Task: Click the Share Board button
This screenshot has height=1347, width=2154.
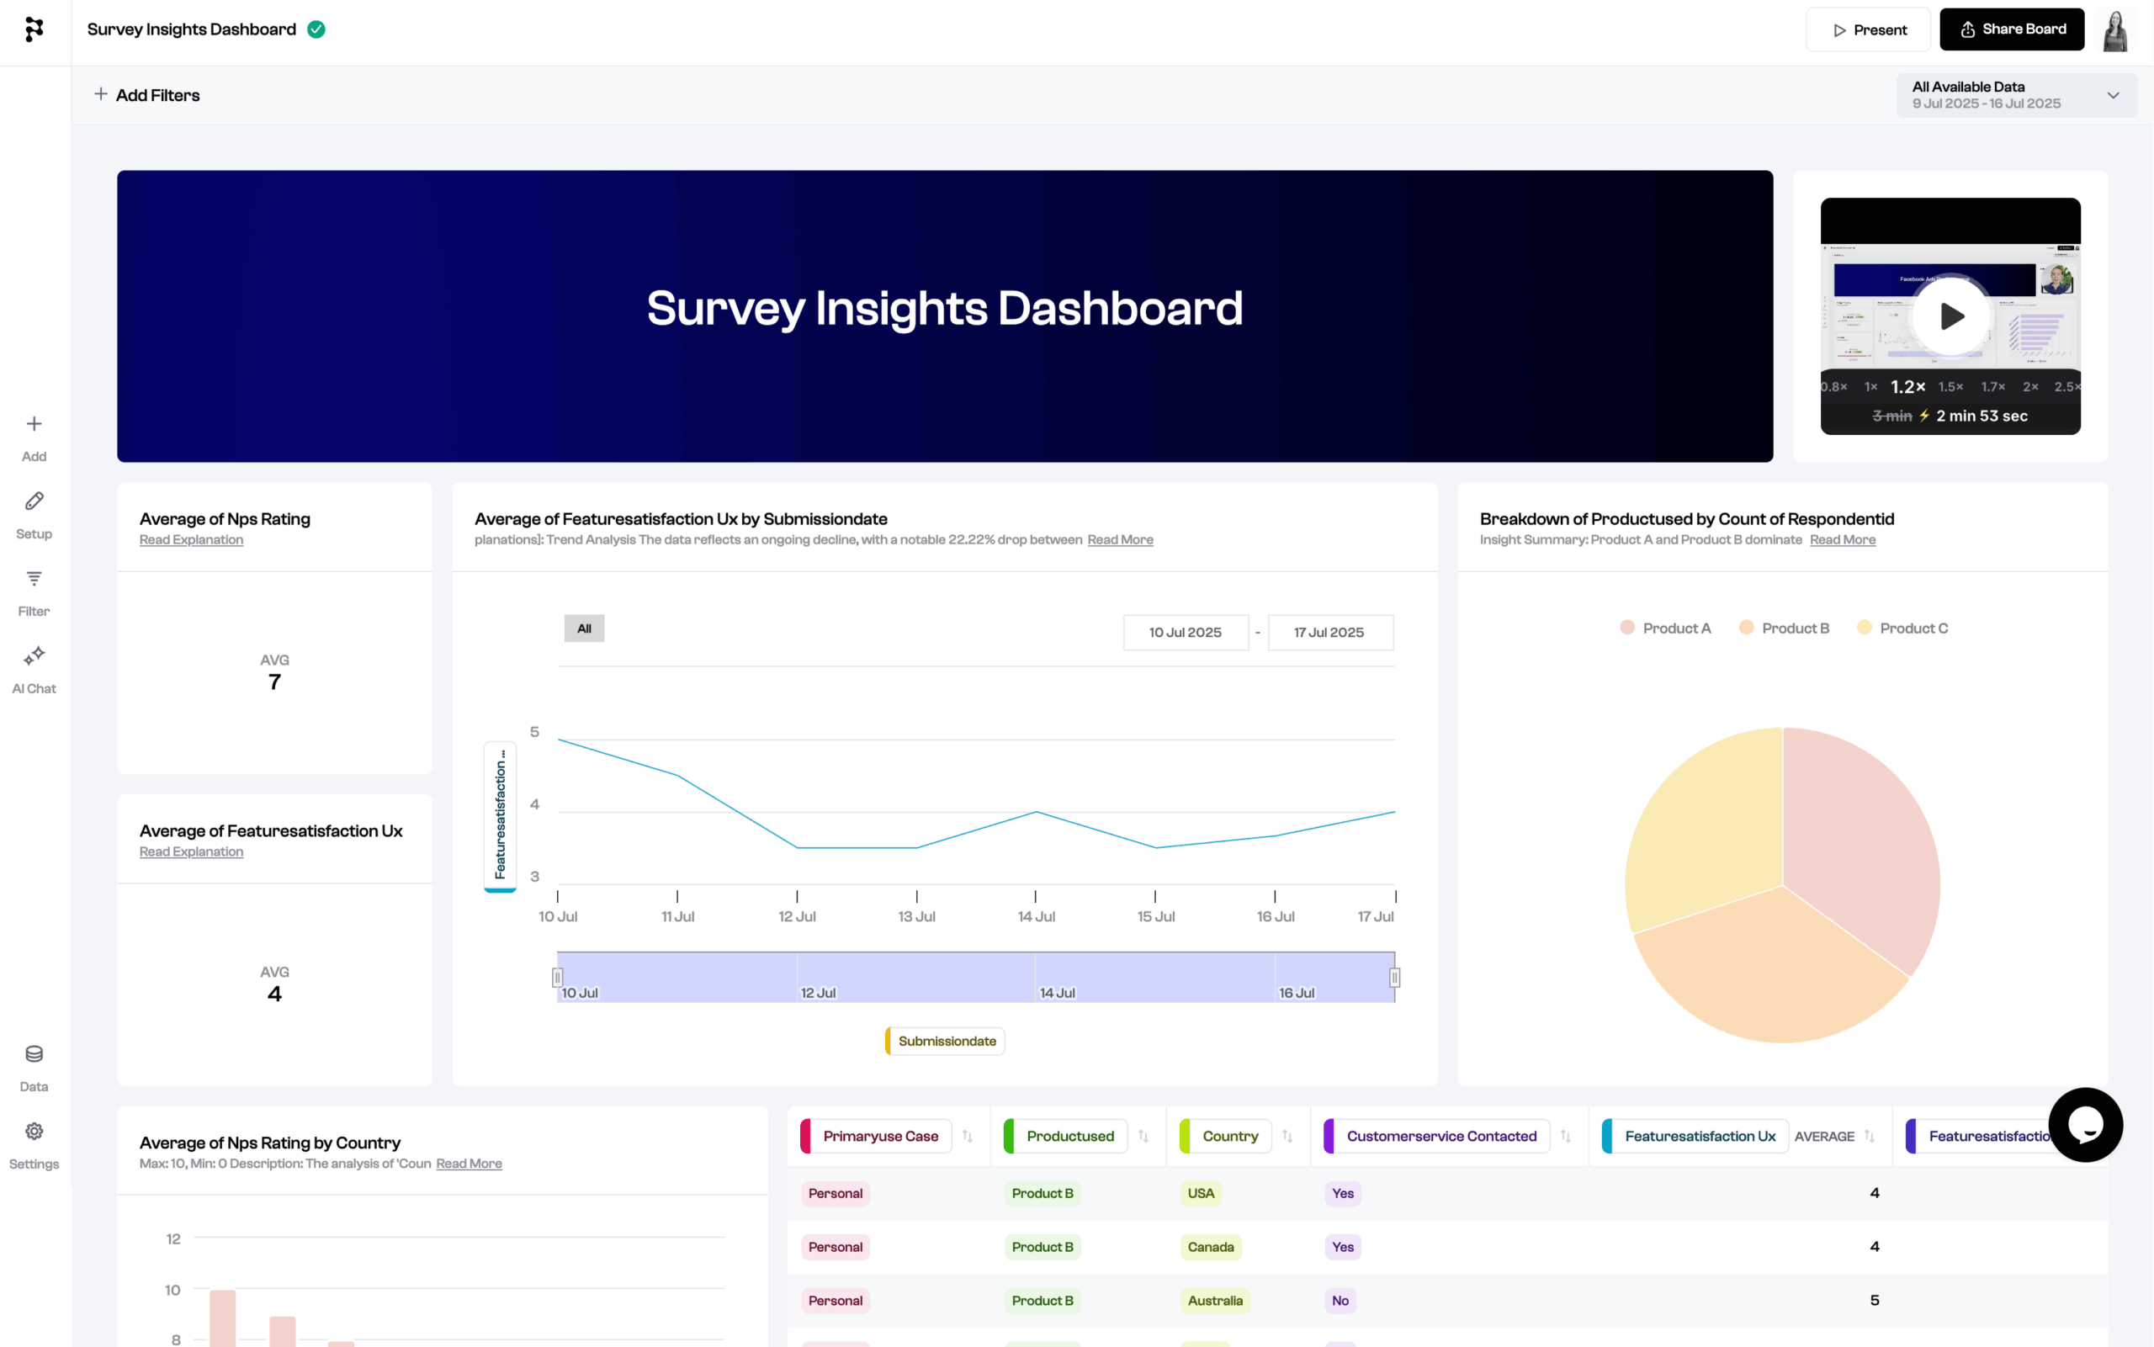Action: (2011, 29)
